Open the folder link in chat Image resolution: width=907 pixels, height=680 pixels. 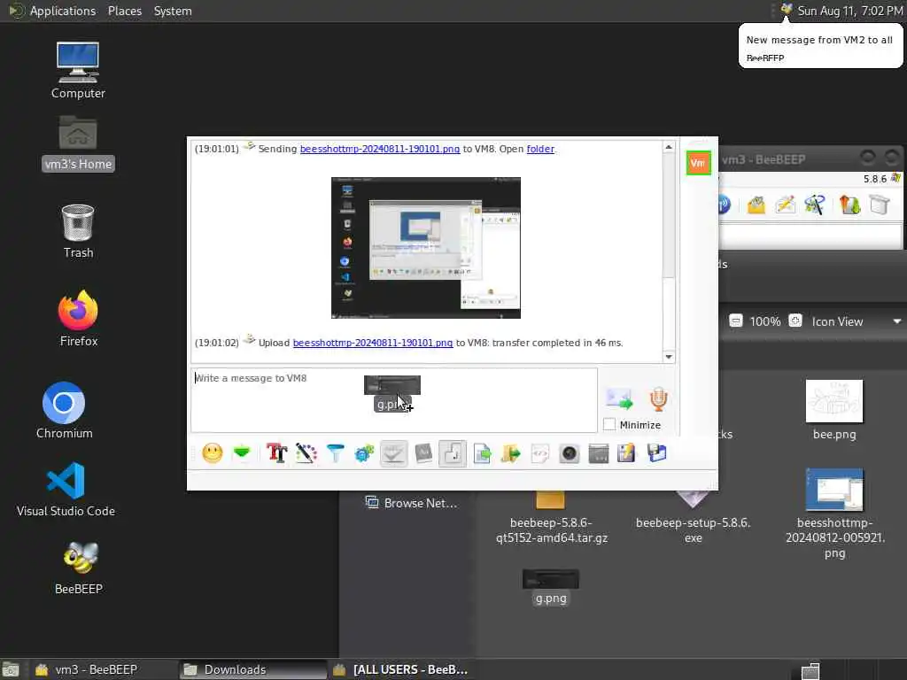click(540, 149)
